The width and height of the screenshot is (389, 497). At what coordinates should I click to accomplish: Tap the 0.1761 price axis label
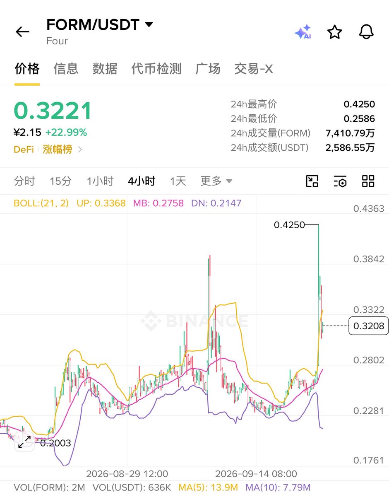(x=368, y=461)
